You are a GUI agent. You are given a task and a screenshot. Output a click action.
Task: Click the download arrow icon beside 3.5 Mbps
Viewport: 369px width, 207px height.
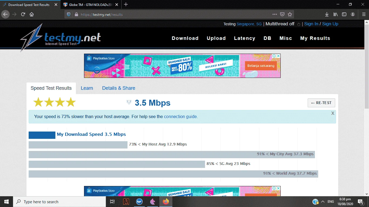click(x=129, y=102)
